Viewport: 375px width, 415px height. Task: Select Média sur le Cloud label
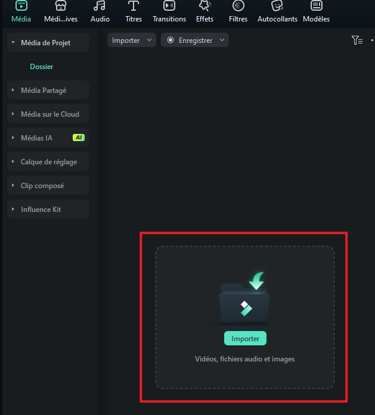pos(50,114)
